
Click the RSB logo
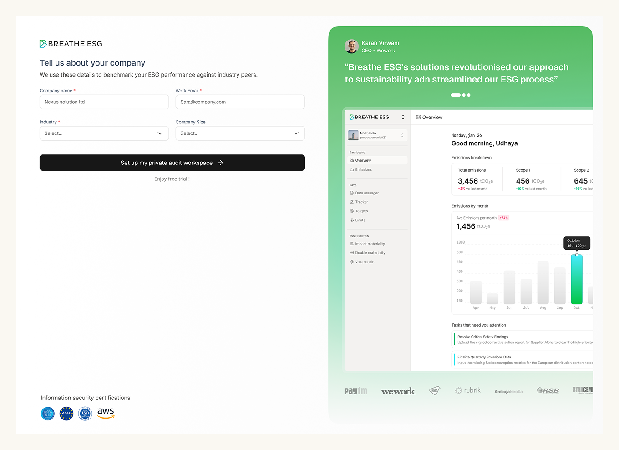pos(548,390)
